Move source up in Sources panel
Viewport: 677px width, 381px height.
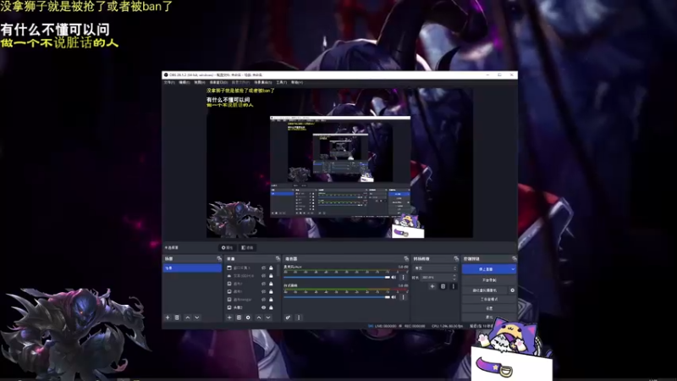259,317
